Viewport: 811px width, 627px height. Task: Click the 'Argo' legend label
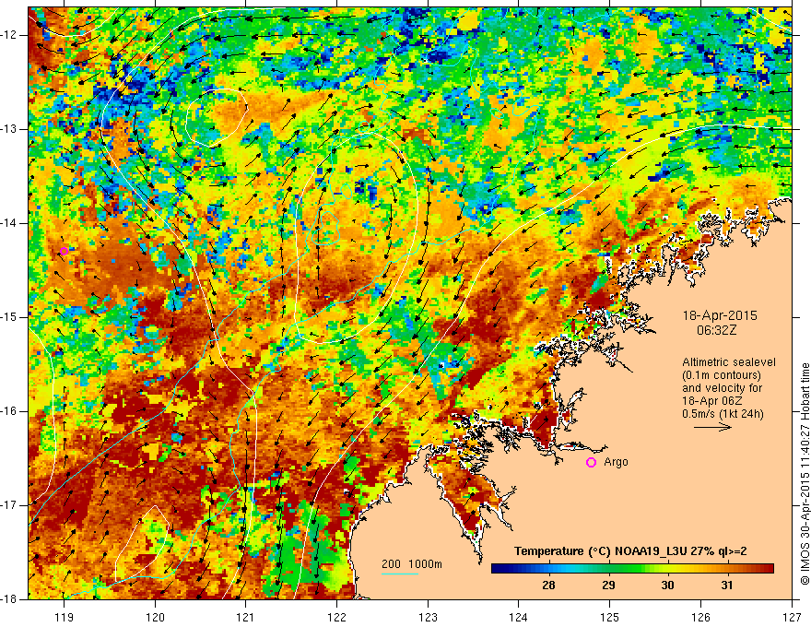pyautogui.click(x=616, y=462)
